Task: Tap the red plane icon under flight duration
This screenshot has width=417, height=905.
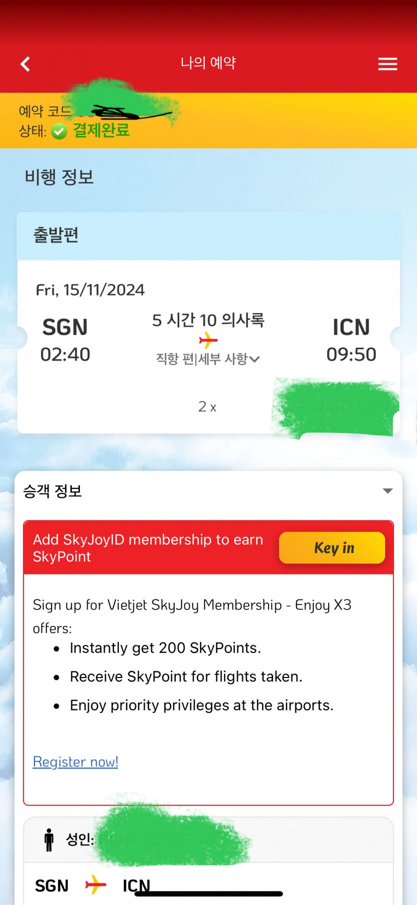Action: click(x=208, y=341)
